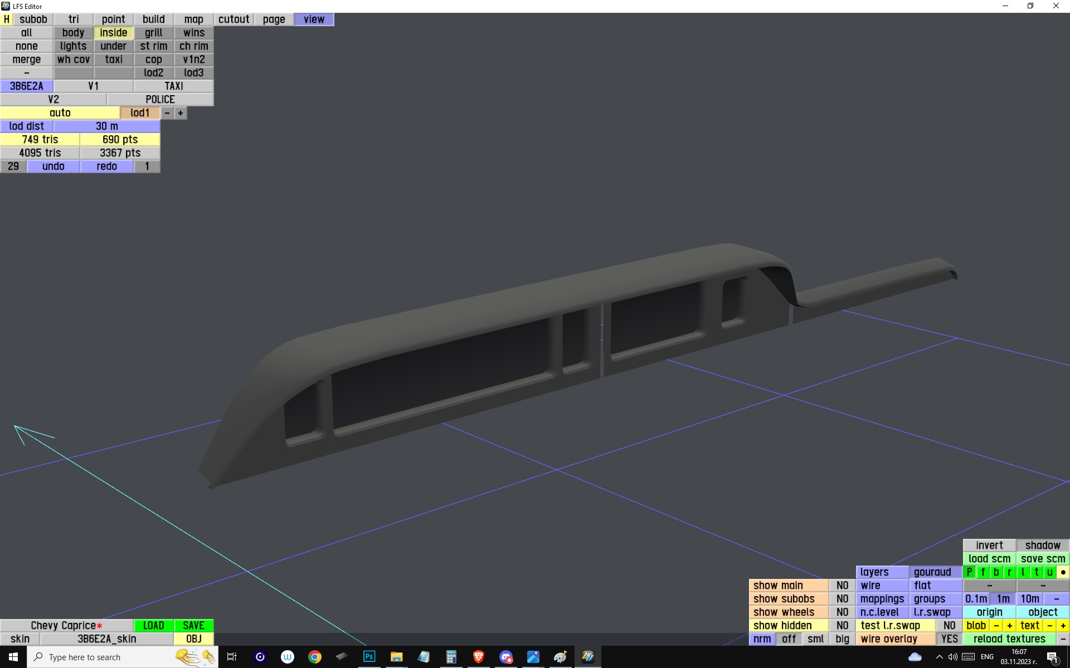Screen dimensions: 1070x668
Task: Decrease text size with its minus button
Action: (1050, 626)
